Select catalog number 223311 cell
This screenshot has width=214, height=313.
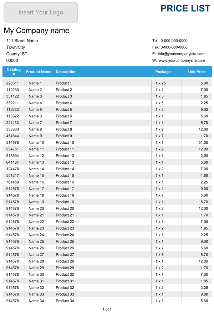pos(13,83)
